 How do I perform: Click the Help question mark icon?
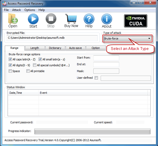pyautogui.click(x=89, y=19)
